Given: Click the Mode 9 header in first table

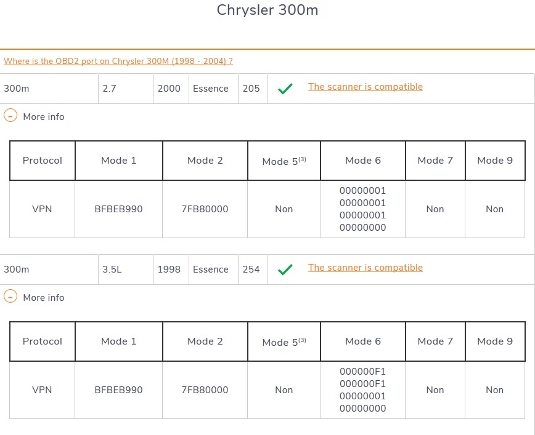Looking at the screenshot, I should click(x=494, y=161).
